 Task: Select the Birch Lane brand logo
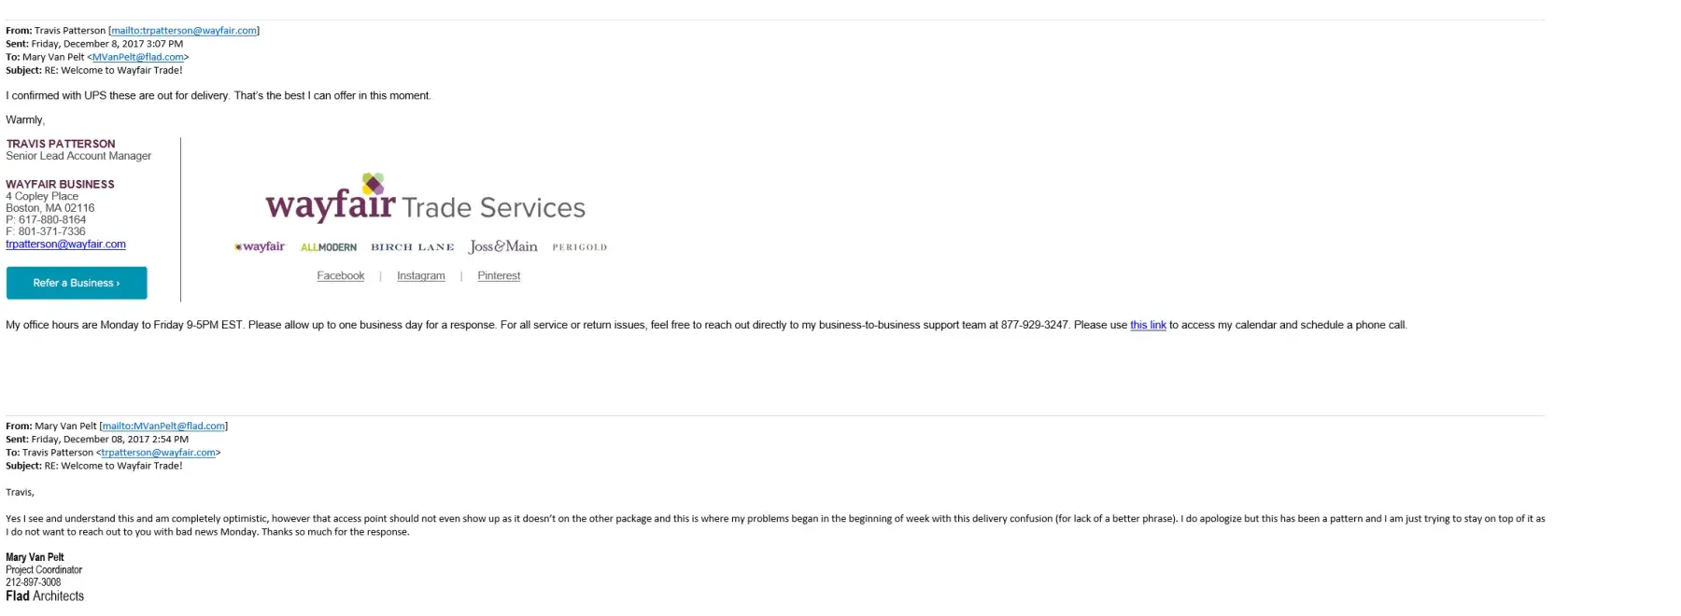pyautogui.click(x=412, y=247)
